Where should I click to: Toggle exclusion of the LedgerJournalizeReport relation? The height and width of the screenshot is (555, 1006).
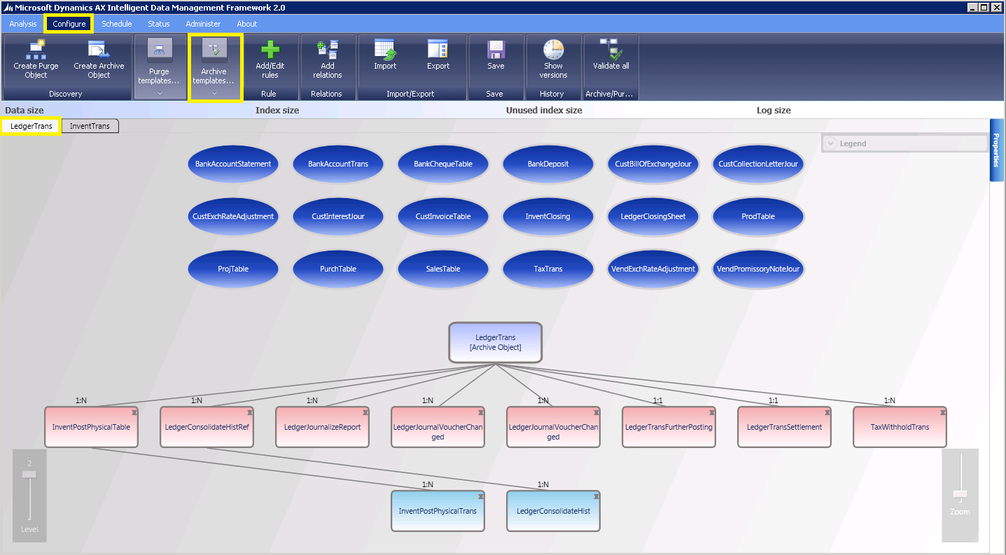(365, 412)
